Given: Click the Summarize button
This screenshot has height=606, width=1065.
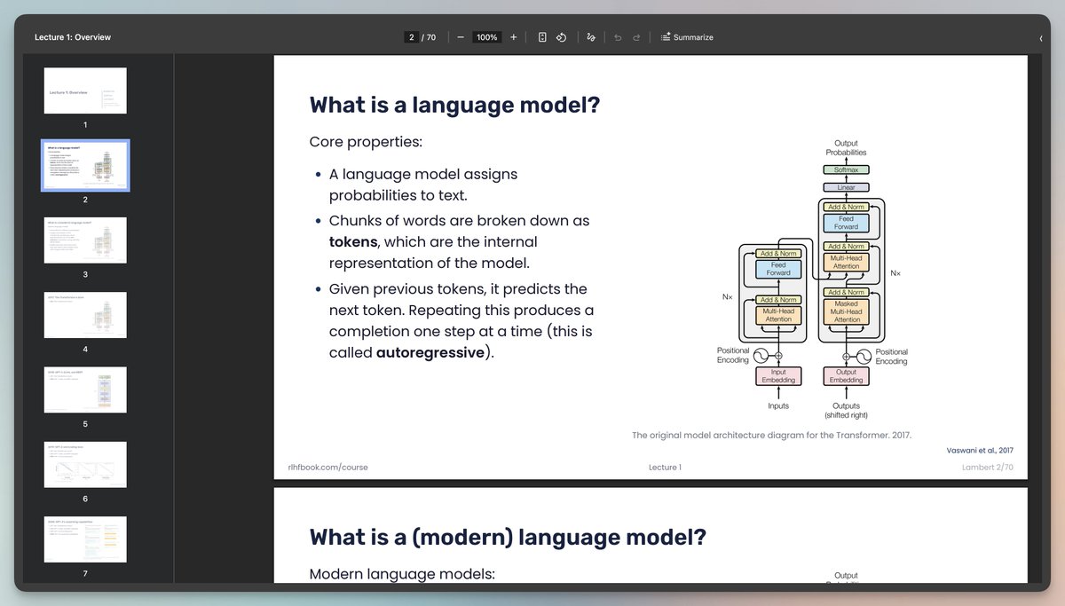Looking at the screenshot, I should click(687, 37).
